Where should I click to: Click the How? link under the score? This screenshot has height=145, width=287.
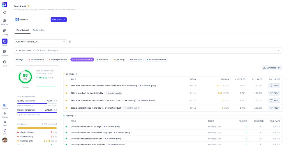pos(26,87)
